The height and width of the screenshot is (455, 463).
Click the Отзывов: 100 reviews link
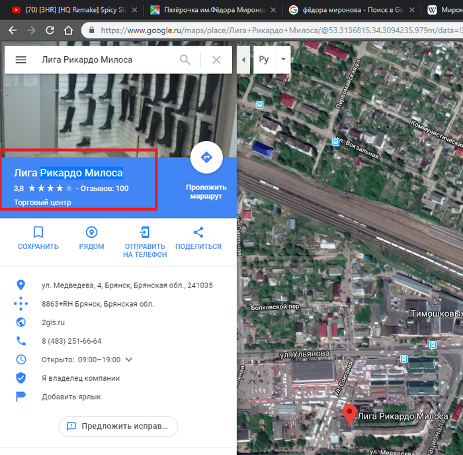point(105,189)
